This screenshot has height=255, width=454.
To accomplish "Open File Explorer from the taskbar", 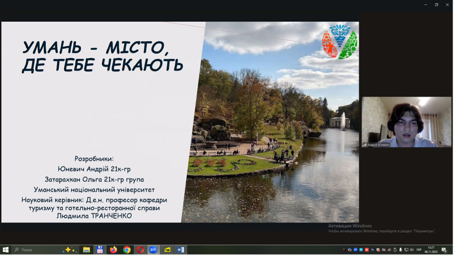I will click(87, 250).
